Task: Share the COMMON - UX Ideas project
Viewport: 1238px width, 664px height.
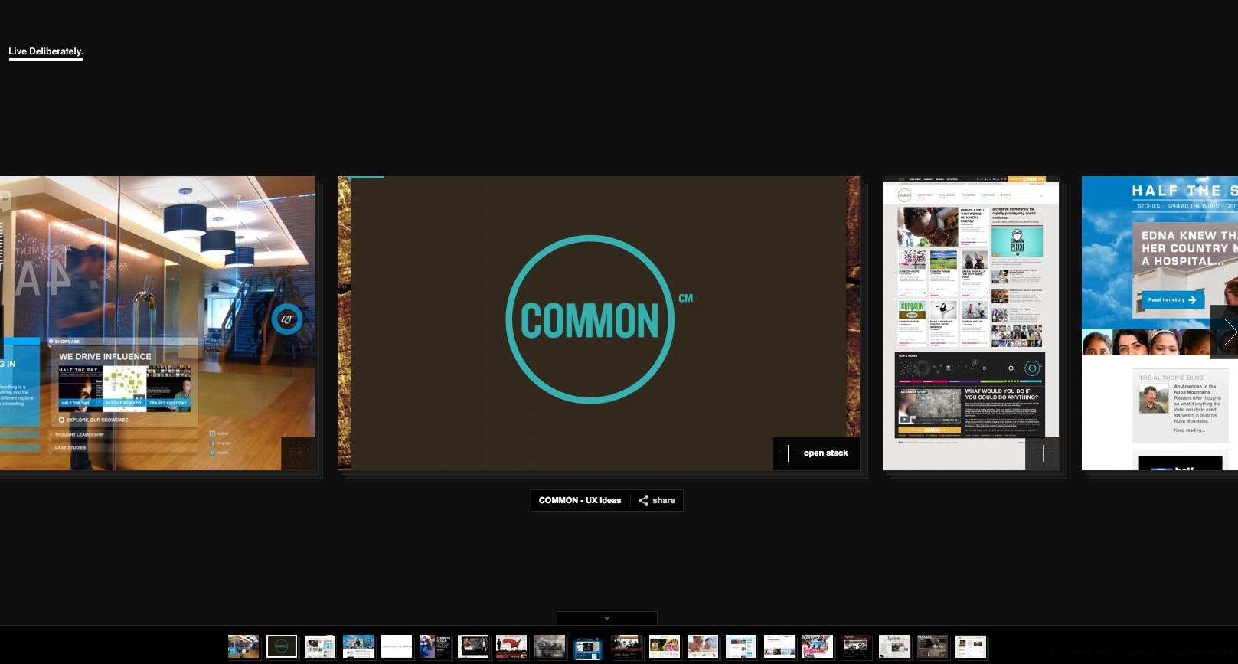Action: pyautogui.click(x=657, y=500)
